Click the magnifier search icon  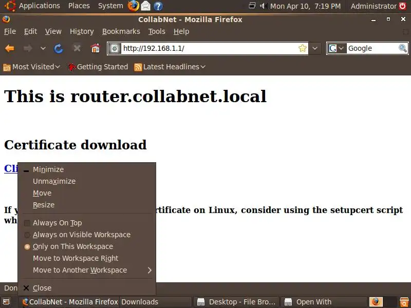403,48
